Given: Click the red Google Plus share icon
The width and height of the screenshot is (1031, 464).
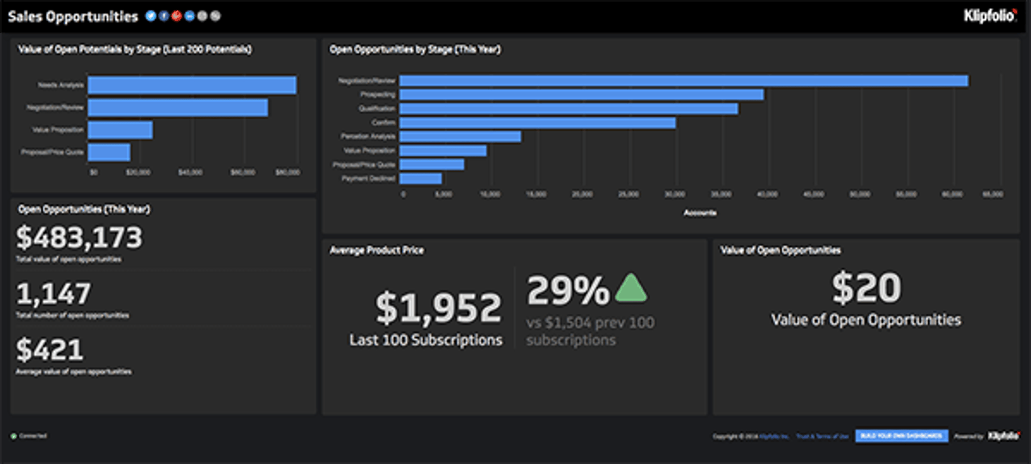Looking at the screenshot, I should [x=177, y=16].
